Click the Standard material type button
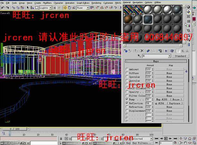The height and width of the screenshot is (145, 197). 180,56
